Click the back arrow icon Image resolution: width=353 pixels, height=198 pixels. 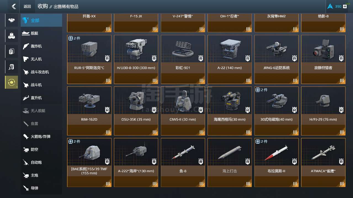tap(14, 6)
